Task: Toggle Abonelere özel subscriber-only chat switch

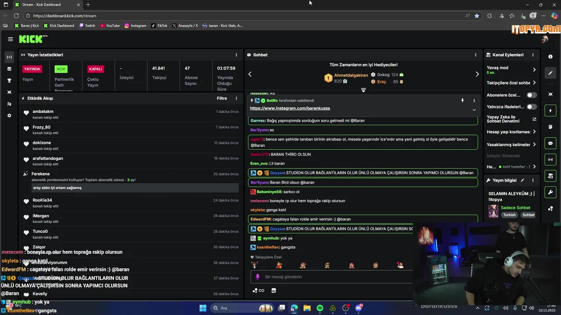Action: pyautogui.click(x=532, y=95)
